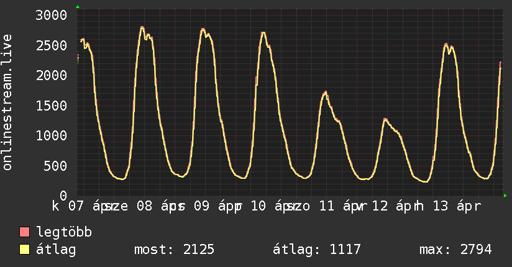Screen dimensions: 512x267
Task: Click the most: 2125 current value
Action: pos(175,250)
